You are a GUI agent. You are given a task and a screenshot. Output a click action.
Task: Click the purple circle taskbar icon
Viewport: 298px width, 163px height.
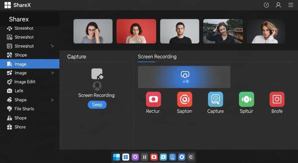point(135,157)
